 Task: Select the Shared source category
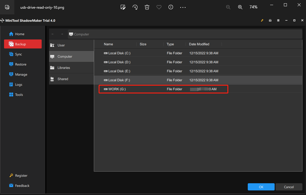71,79
